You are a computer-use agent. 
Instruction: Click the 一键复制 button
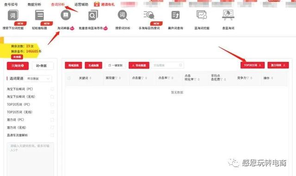coord(115,65)
